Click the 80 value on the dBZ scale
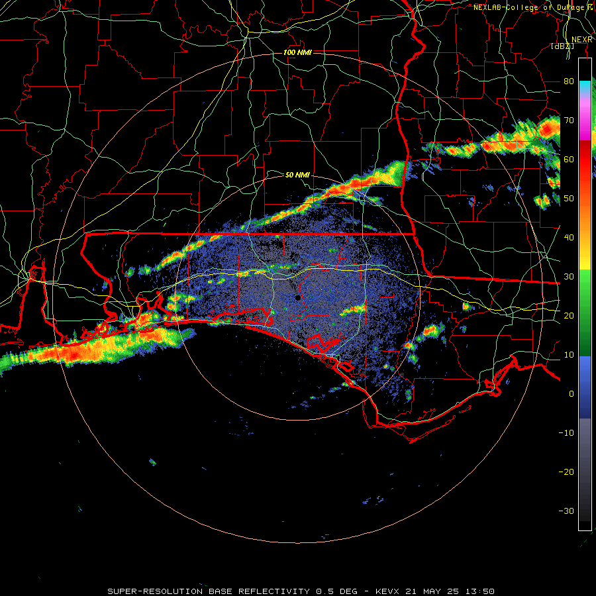 [569, 81]
